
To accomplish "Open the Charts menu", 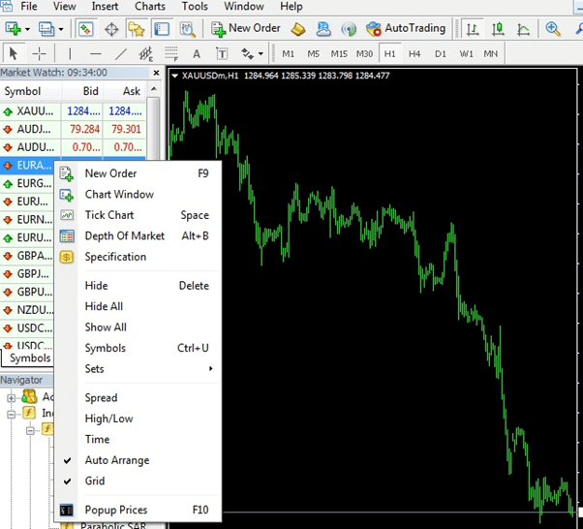I will (x=150, y=7).
